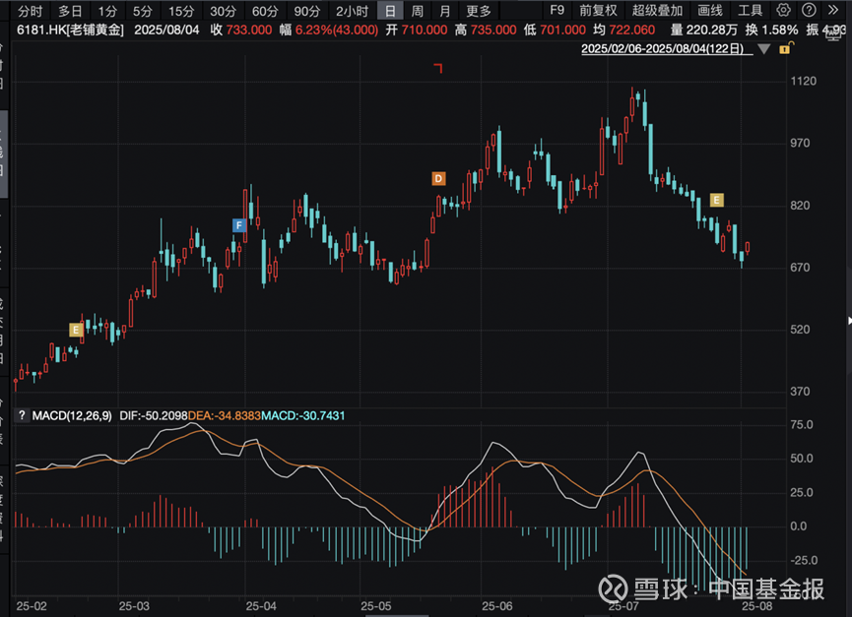
Task: Click the F9 button in the toolbar
Action: (557, 10)
